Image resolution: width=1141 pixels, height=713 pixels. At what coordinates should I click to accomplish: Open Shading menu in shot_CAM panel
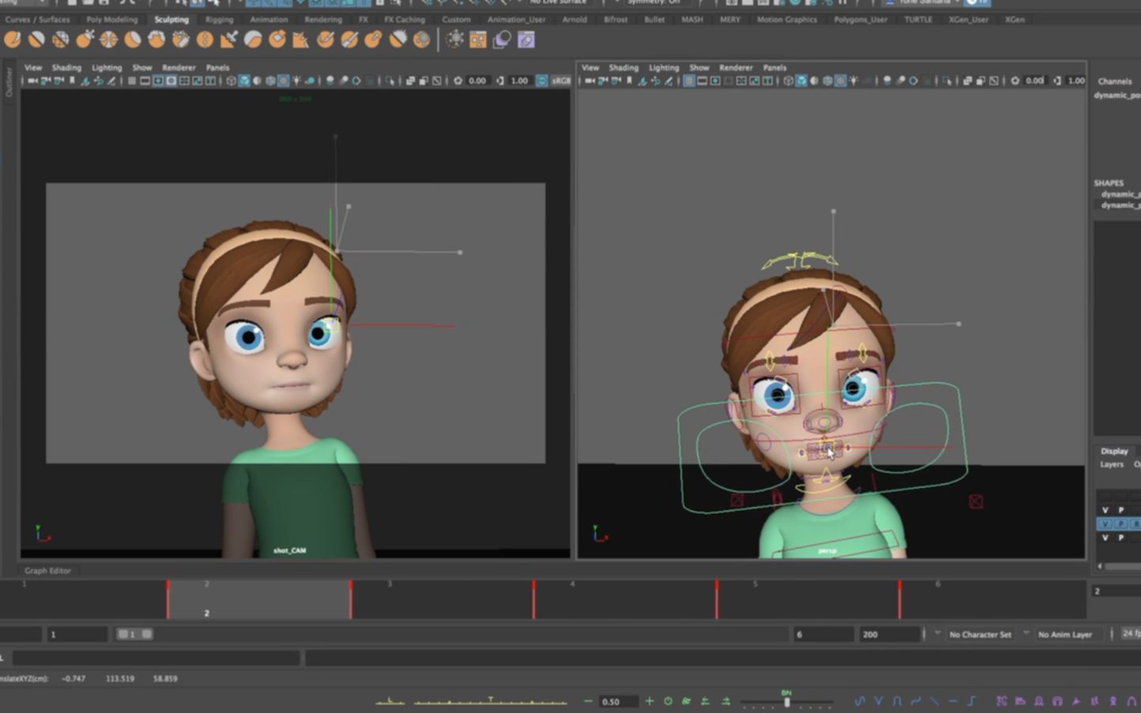click(x=66, y=67)
